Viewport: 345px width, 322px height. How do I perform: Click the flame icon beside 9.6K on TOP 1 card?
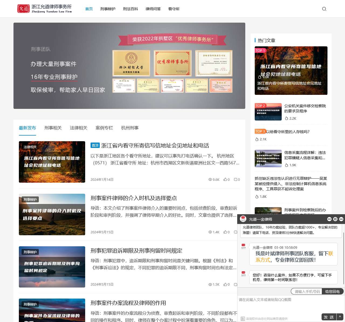(x=260, y=77)
